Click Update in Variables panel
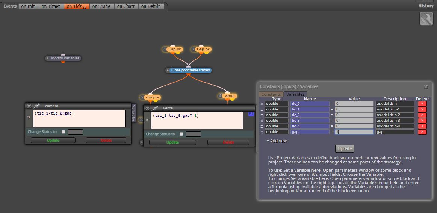The width and height of the screenshot is (437, 213). [345, 149]
